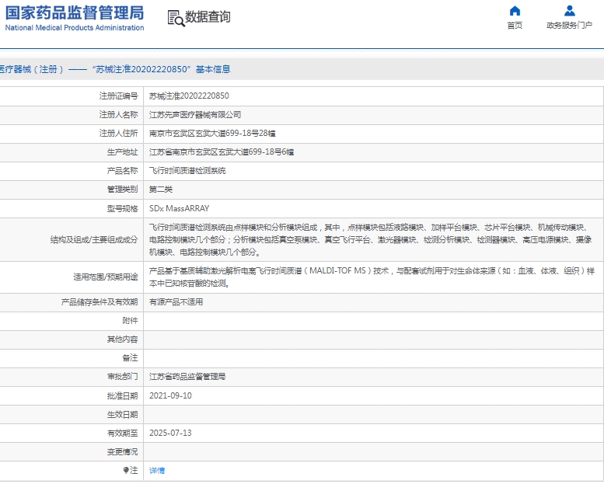Open the 详情 link

coord(157,470)
